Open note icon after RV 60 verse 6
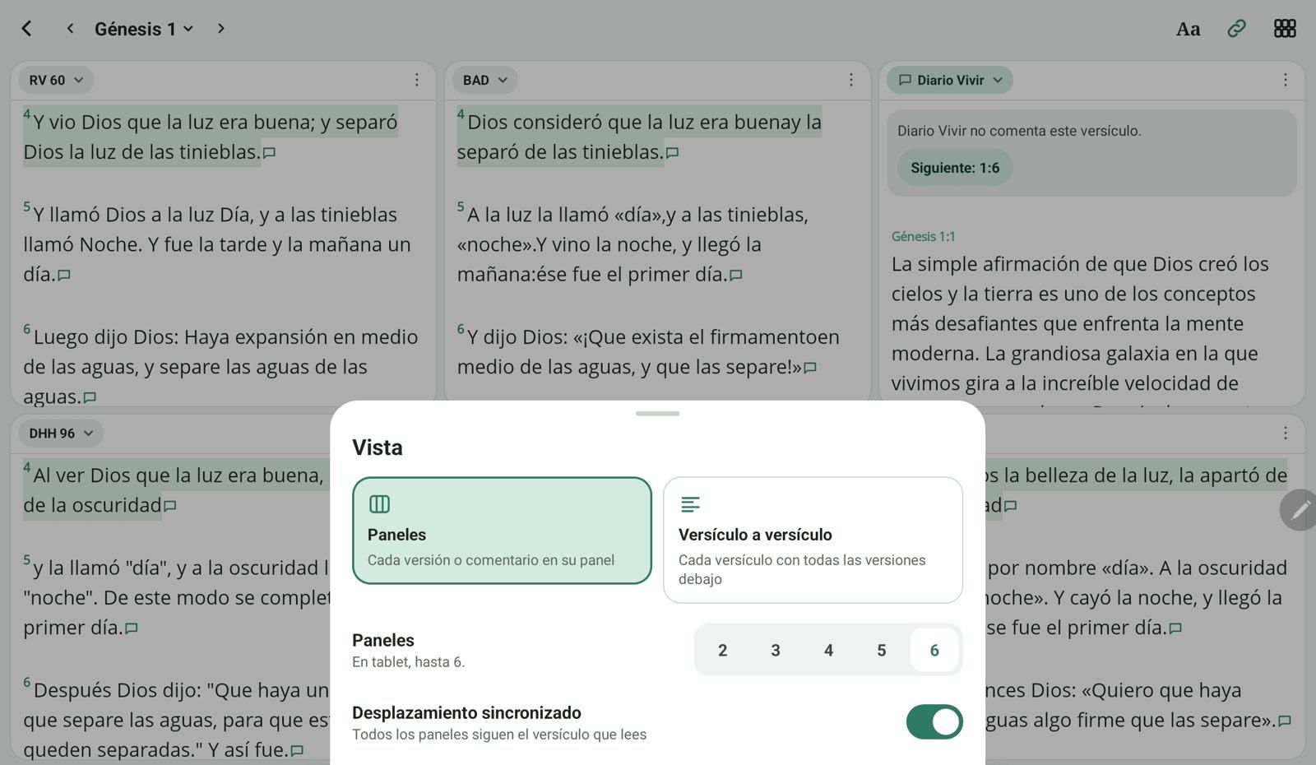This screenshot has height=765, width=1316. point(90,397)
